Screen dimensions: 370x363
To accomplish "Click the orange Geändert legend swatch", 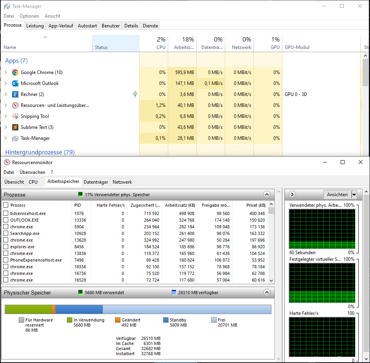I will coord(118,320).
